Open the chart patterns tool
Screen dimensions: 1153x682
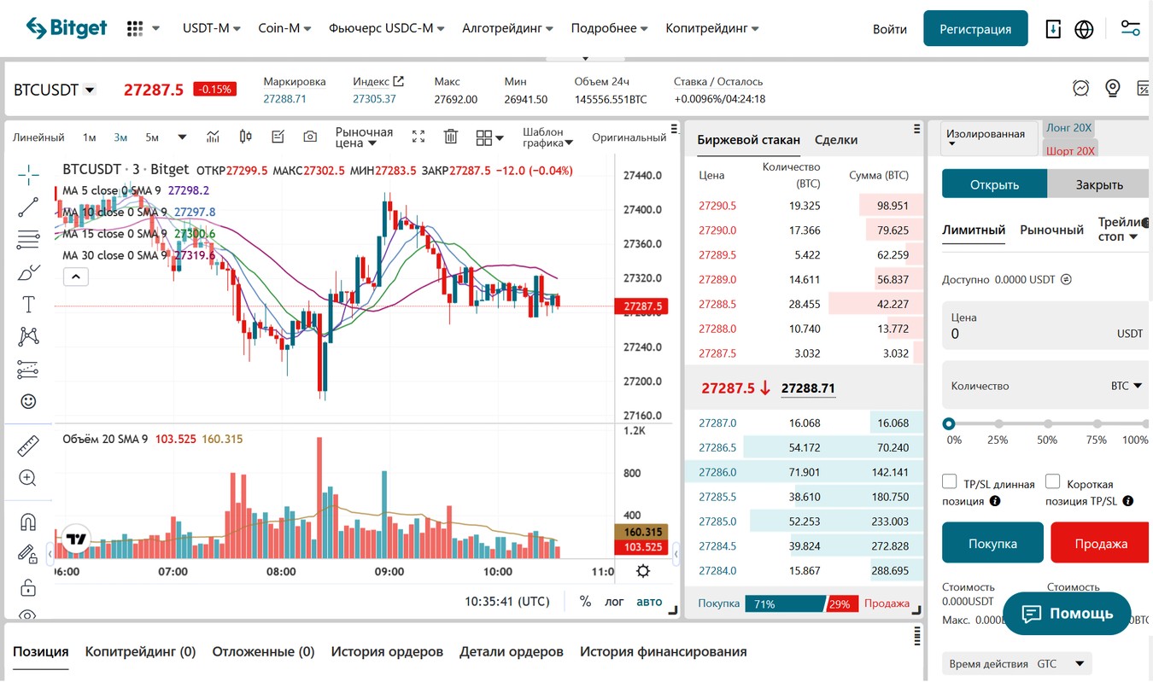[x=28, y=336]
